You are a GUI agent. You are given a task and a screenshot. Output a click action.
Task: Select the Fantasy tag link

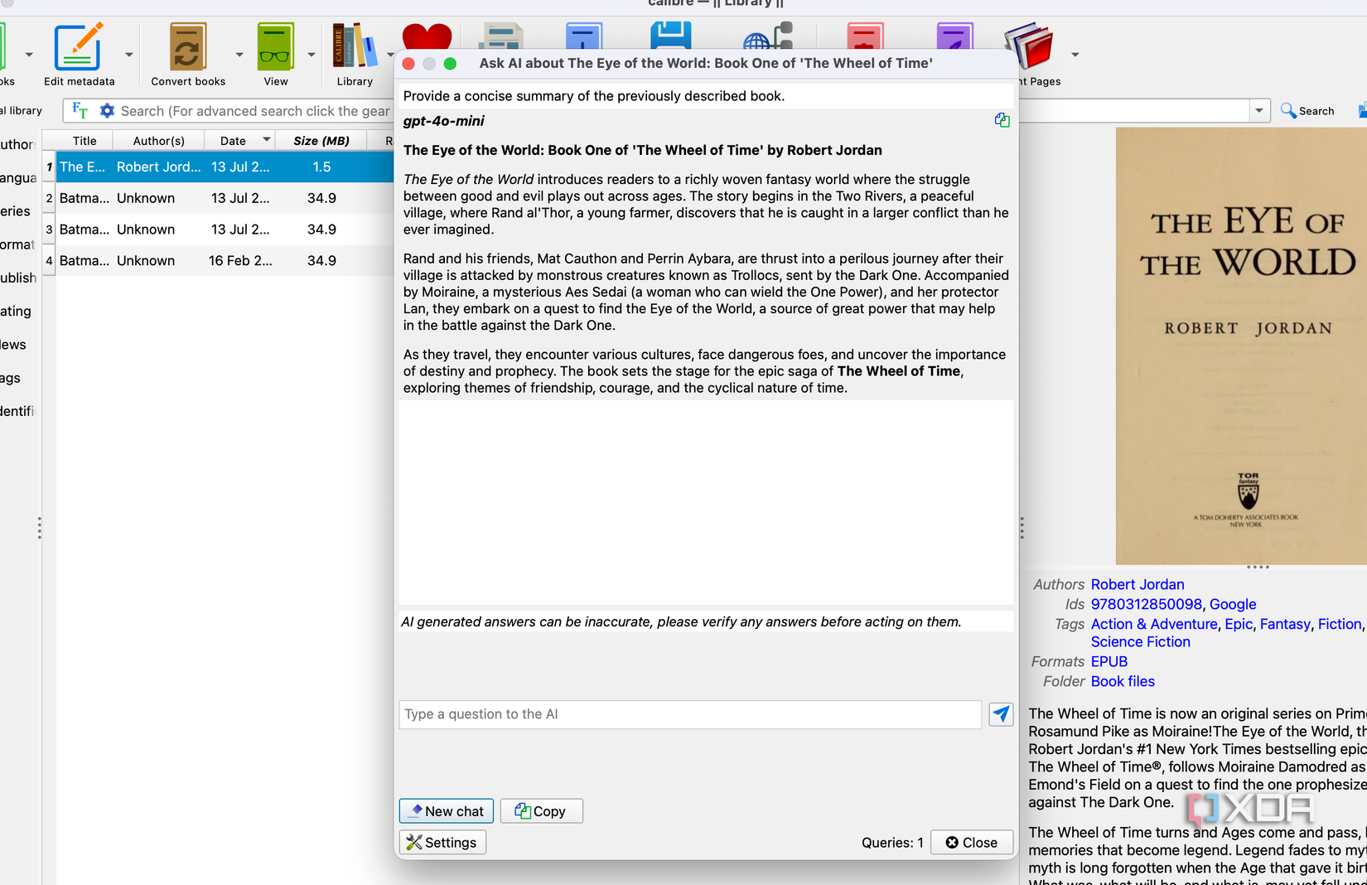[1285, 624]
